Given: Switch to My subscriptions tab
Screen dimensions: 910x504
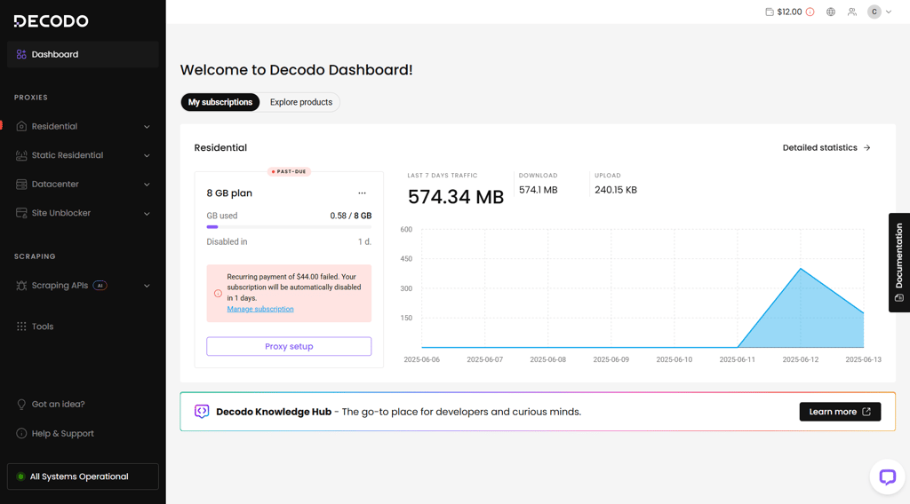Looking at the screenshot, I should click(x=220, y=102).
